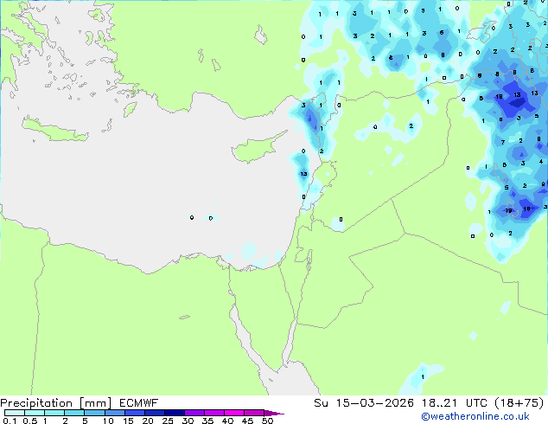Screen dimensions: 548x424
Task: Select the 25–30 mm dark blue swatch
Action: [174, 413]
